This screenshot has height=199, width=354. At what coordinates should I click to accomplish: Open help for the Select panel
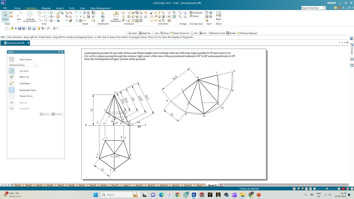click(x=59, y=52)
